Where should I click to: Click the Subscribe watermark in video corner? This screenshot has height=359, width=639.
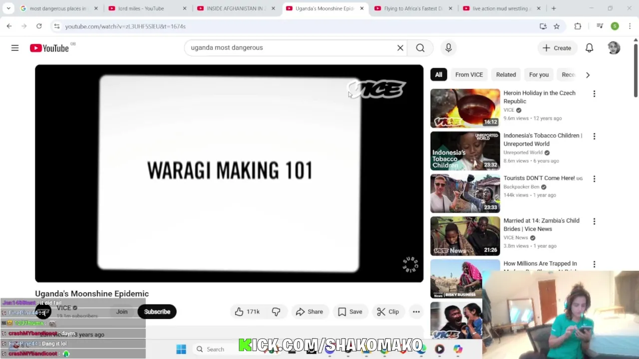(410, 264)
